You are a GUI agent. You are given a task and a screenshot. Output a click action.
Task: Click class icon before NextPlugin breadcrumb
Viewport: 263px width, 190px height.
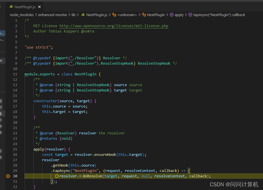144,15
